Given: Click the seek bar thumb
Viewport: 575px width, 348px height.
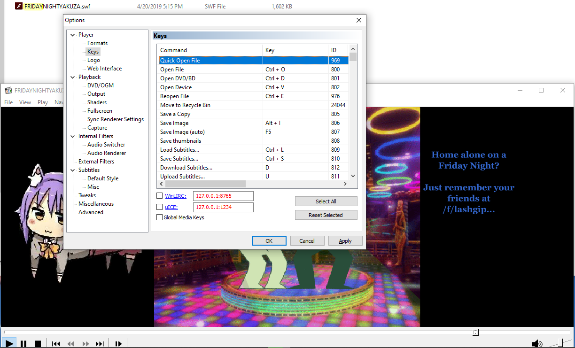Looking at the screenshot, I should [475, 332].
